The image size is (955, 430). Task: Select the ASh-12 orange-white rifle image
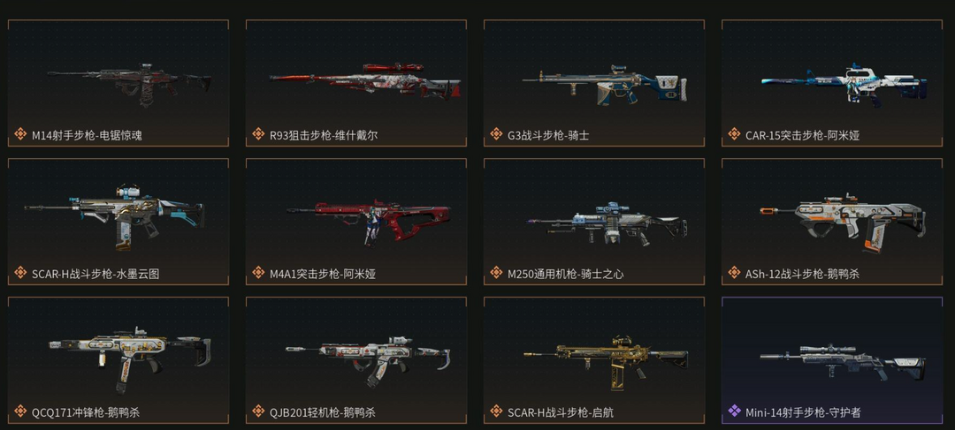click(x=843, y=223)
